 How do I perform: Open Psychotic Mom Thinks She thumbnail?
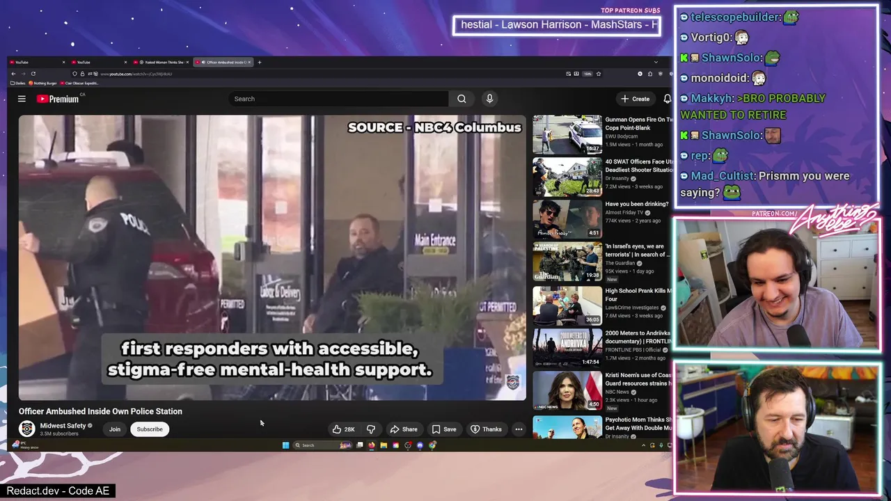coord(567,427)
